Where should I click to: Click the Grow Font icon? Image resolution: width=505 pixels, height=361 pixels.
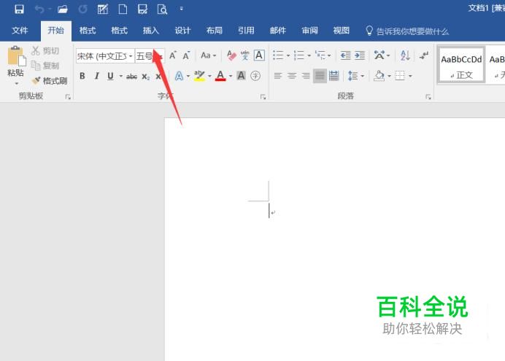[x=173, y=55]
